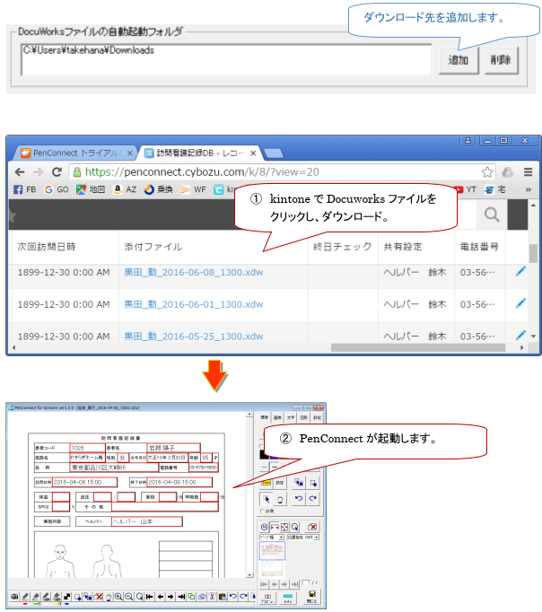542x612 pixels.
Task: Download 黒田_勤_2016-05-25_1300.xdw file
Action: click(194, 337)
